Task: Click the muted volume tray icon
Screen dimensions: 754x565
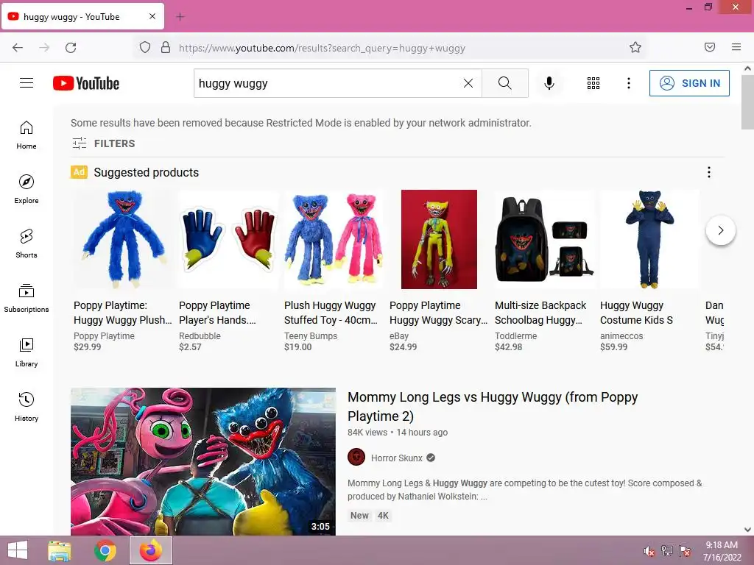Action: point(649,551)
